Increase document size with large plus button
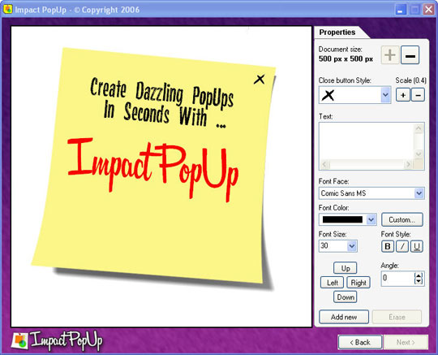 [x=390, y=54]
